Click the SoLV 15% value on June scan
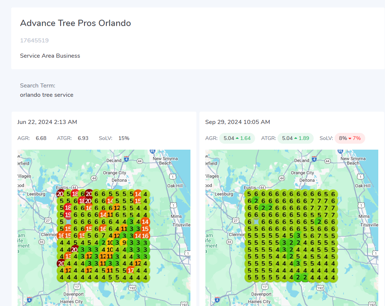 (124, 138)
